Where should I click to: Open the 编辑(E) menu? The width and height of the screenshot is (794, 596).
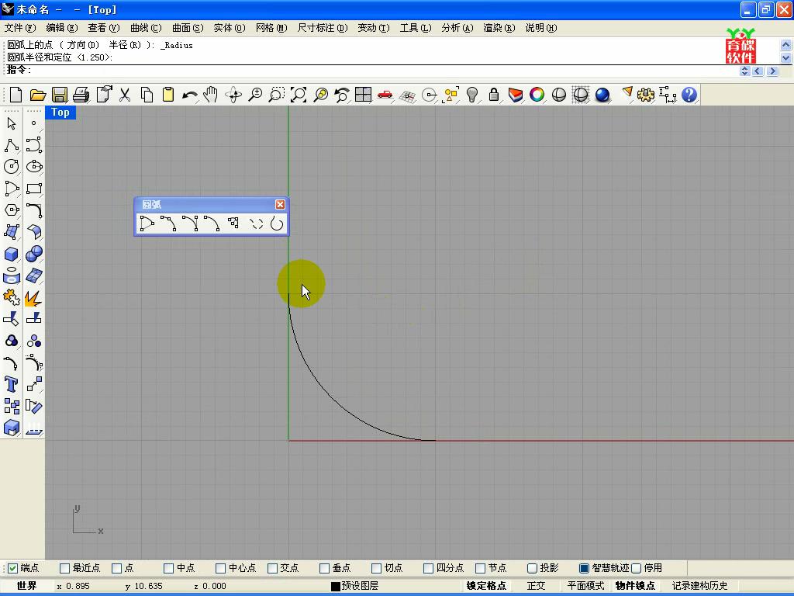[x=62, y=28]
